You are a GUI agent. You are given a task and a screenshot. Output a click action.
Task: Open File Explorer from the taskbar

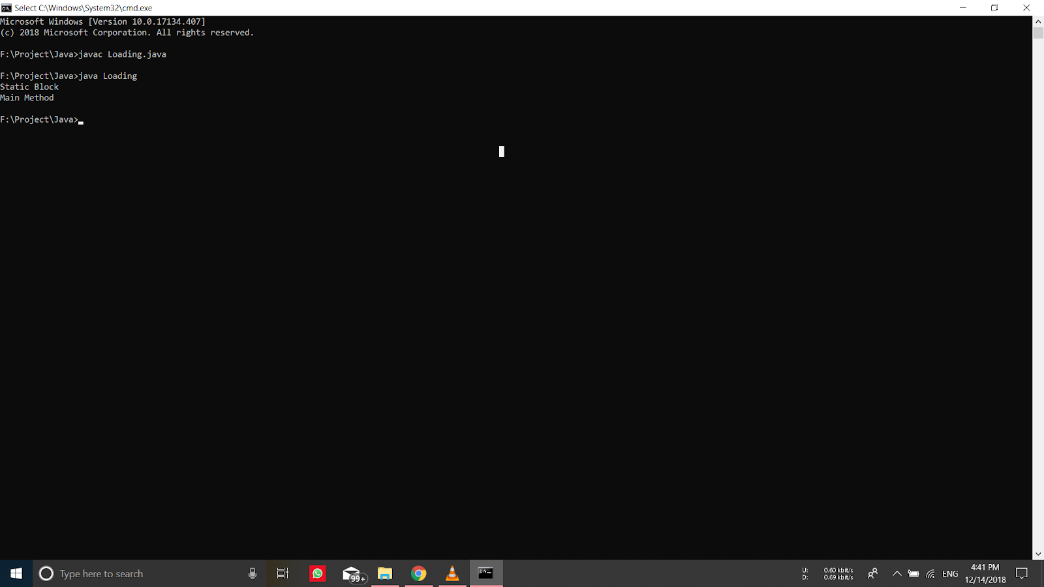385,573
